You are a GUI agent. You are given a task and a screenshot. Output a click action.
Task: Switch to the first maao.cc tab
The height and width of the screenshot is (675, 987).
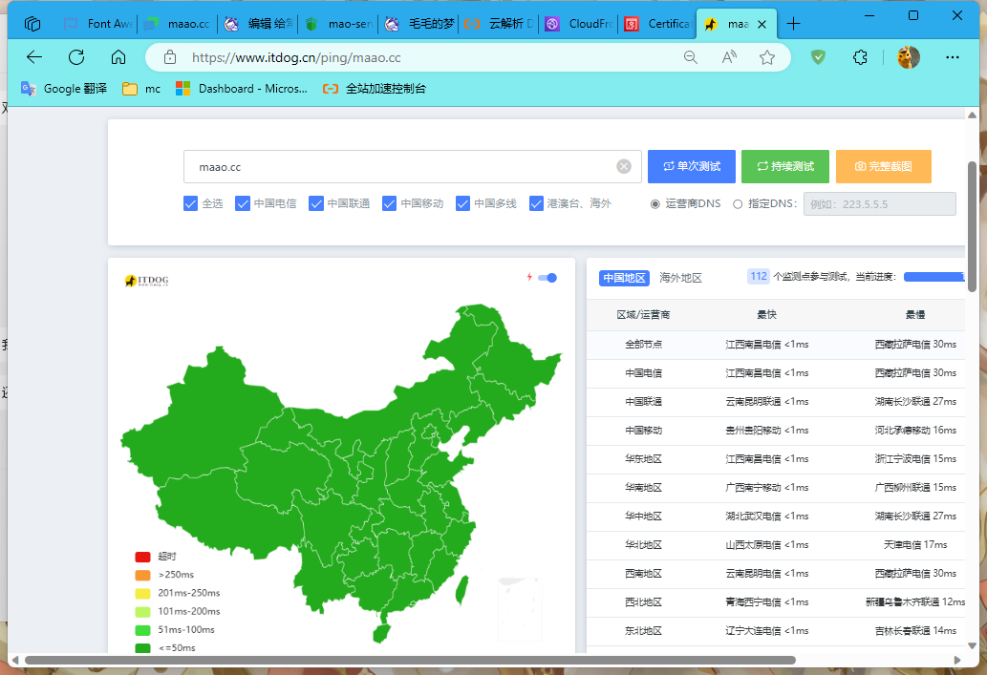click(x=177, y=24)
